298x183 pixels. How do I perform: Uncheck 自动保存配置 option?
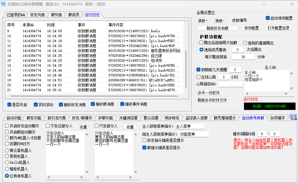(x=268, y=18)
